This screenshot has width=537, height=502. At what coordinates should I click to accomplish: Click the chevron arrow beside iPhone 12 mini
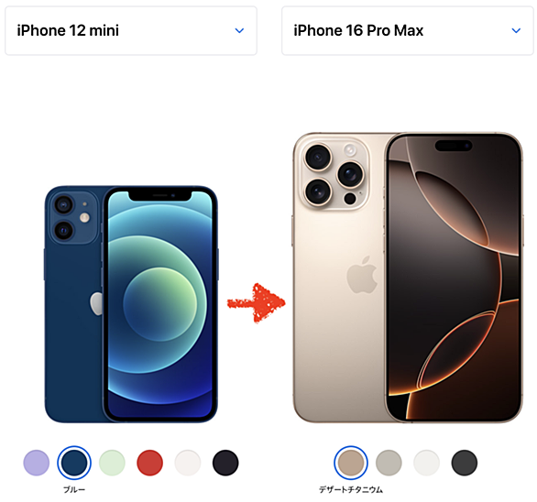point(239,30)
